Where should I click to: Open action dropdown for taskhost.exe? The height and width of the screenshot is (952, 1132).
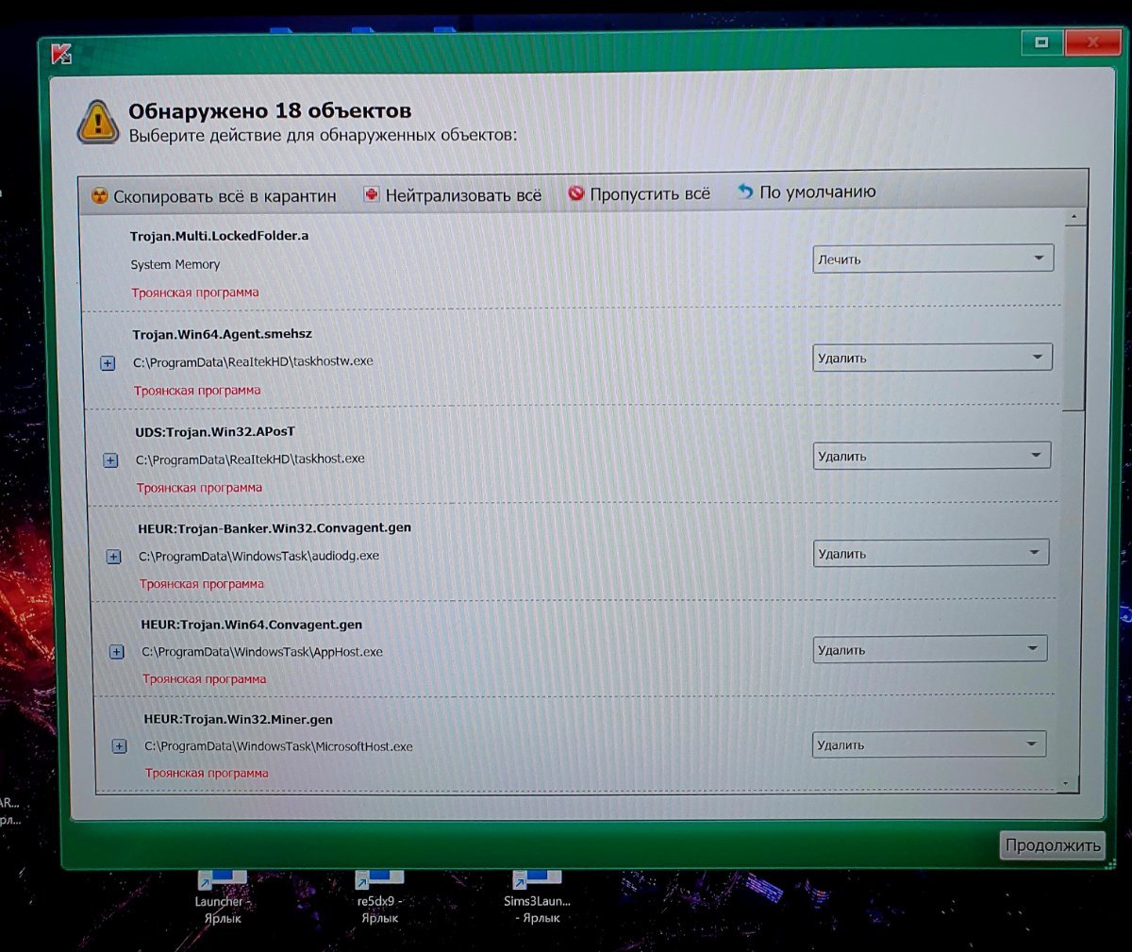[x=931, y=456]
